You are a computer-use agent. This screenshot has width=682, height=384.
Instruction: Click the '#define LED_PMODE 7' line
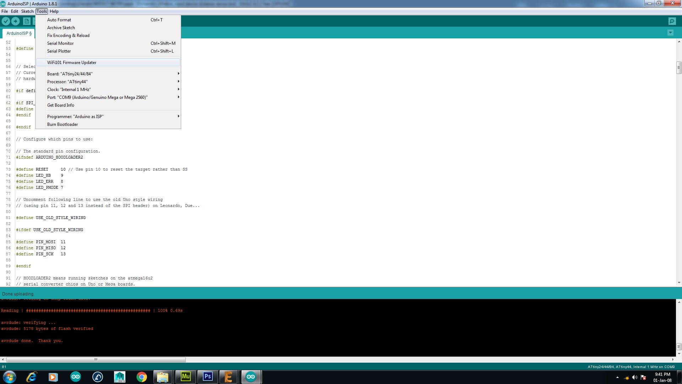coord(39,188)
